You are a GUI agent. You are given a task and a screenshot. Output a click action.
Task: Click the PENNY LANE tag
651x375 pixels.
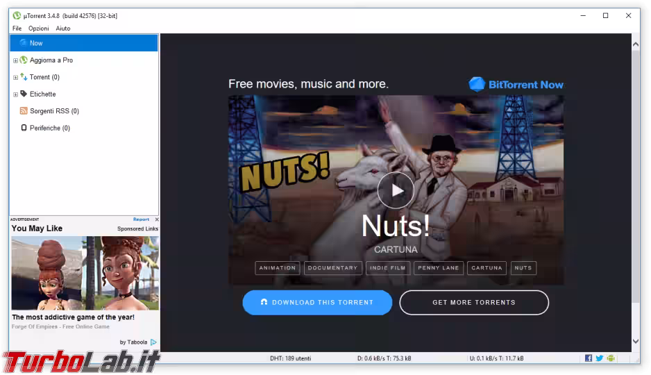pyautogui.click(x=439, y=268)
